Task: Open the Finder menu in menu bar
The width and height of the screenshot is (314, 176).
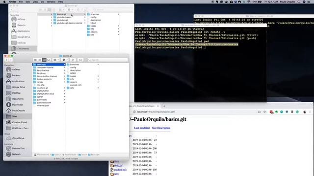Action: click(12, 2)
